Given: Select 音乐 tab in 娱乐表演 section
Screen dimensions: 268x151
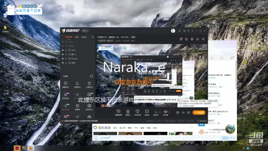Looking at the screenshot, I should [115, 128].
